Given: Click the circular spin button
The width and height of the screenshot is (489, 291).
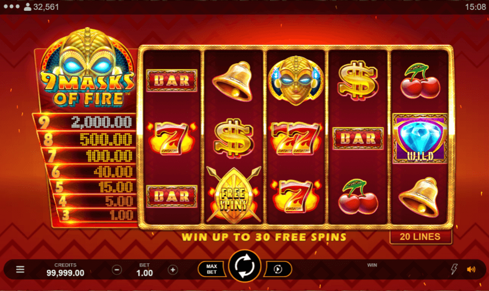Looking at the screenshot, I should 245,266.
